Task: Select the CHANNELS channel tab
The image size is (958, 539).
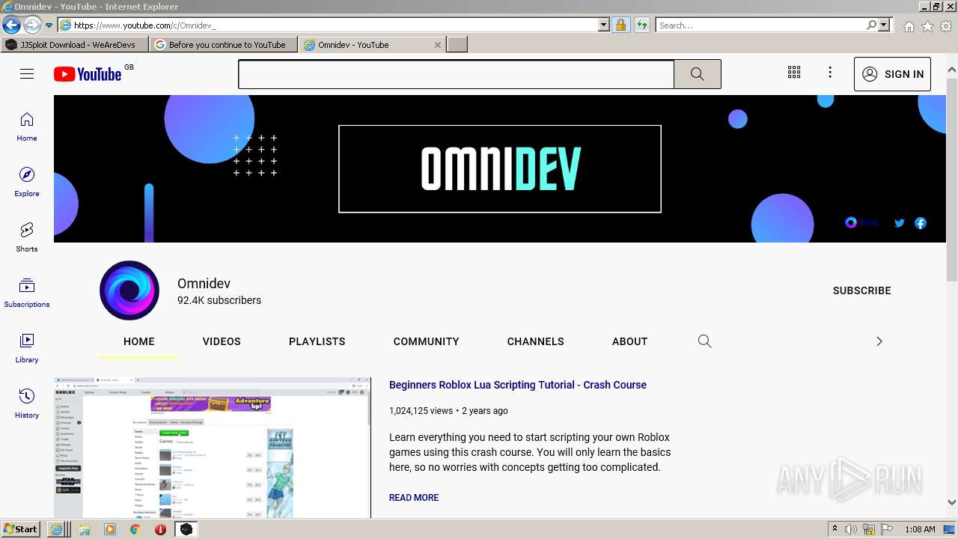Action: click(536, 341)
